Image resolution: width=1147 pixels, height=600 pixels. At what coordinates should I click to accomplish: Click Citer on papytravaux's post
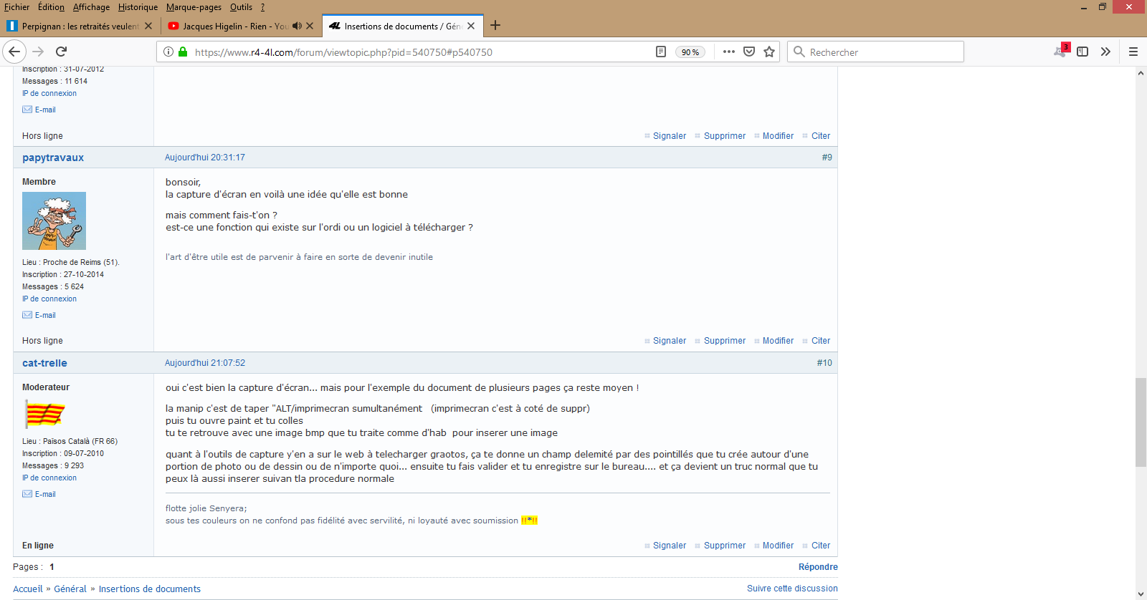(x=821, y=341)
